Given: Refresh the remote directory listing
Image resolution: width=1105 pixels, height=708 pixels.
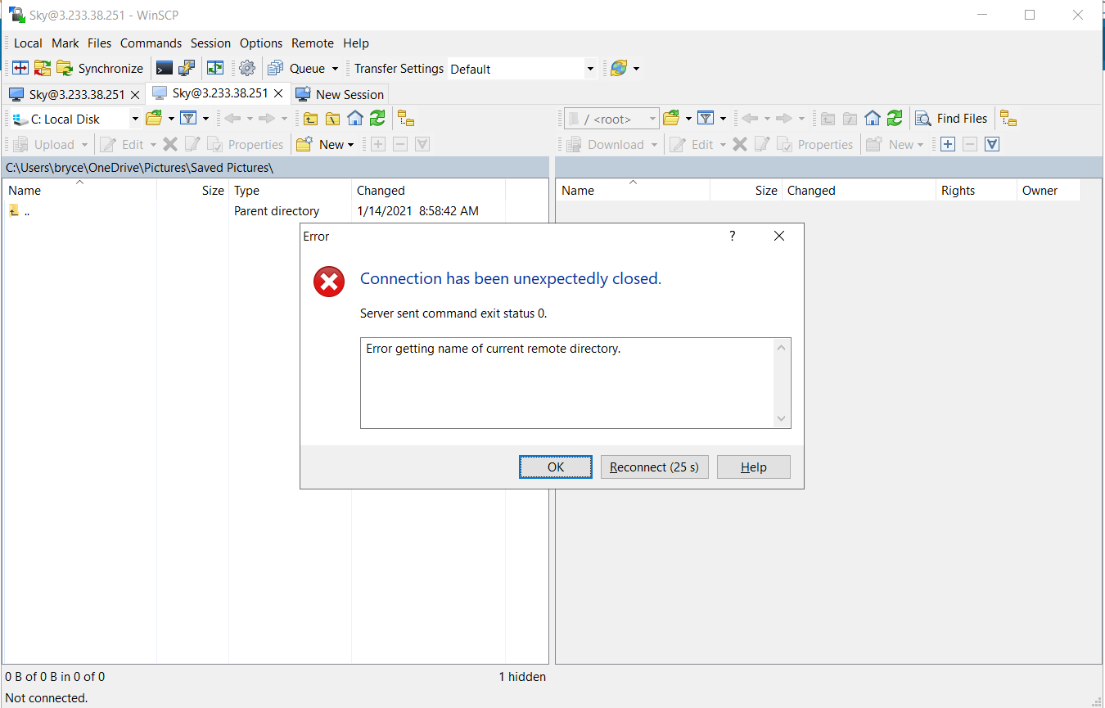Looking at the screenshot, I should coord(894,118).
